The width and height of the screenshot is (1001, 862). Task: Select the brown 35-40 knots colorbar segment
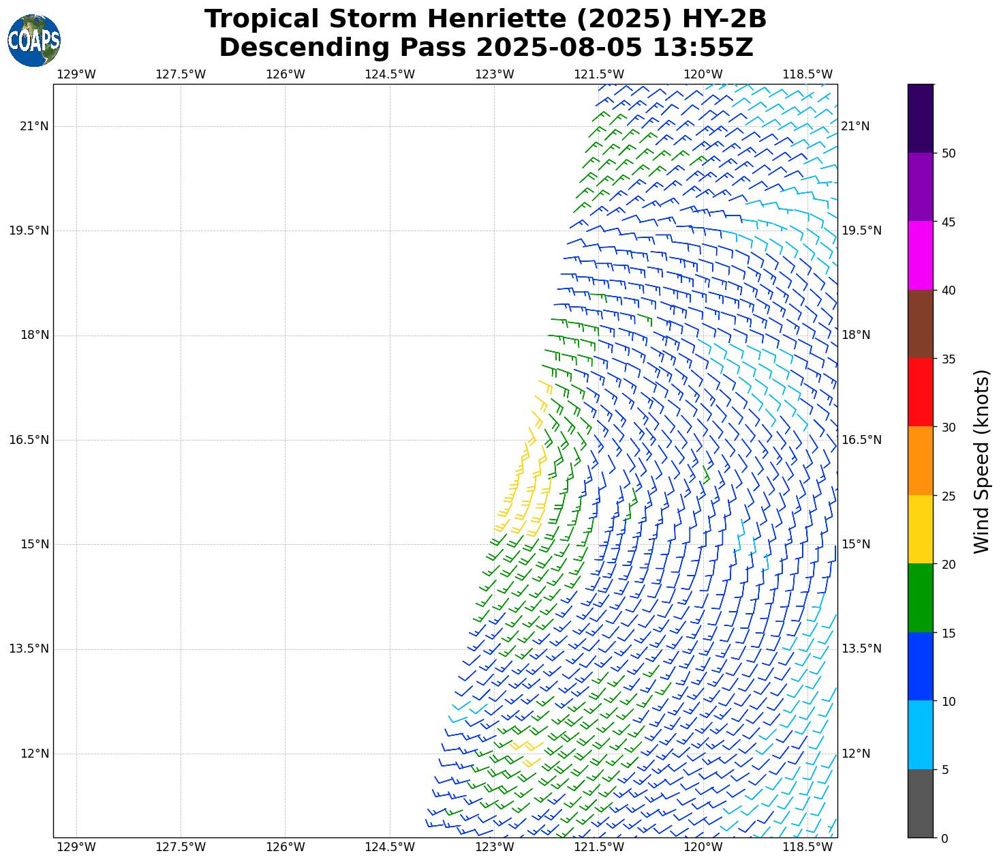tap(920, 324)
